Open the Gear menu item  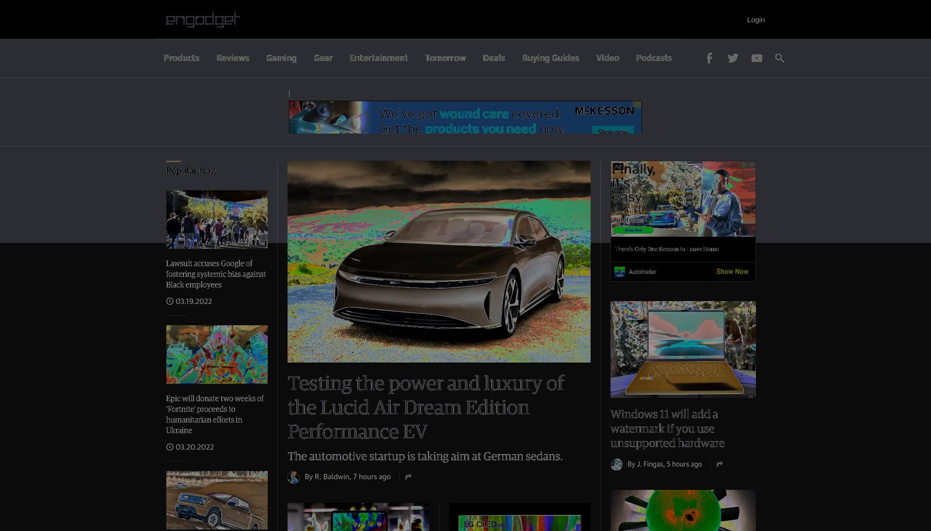323,58
